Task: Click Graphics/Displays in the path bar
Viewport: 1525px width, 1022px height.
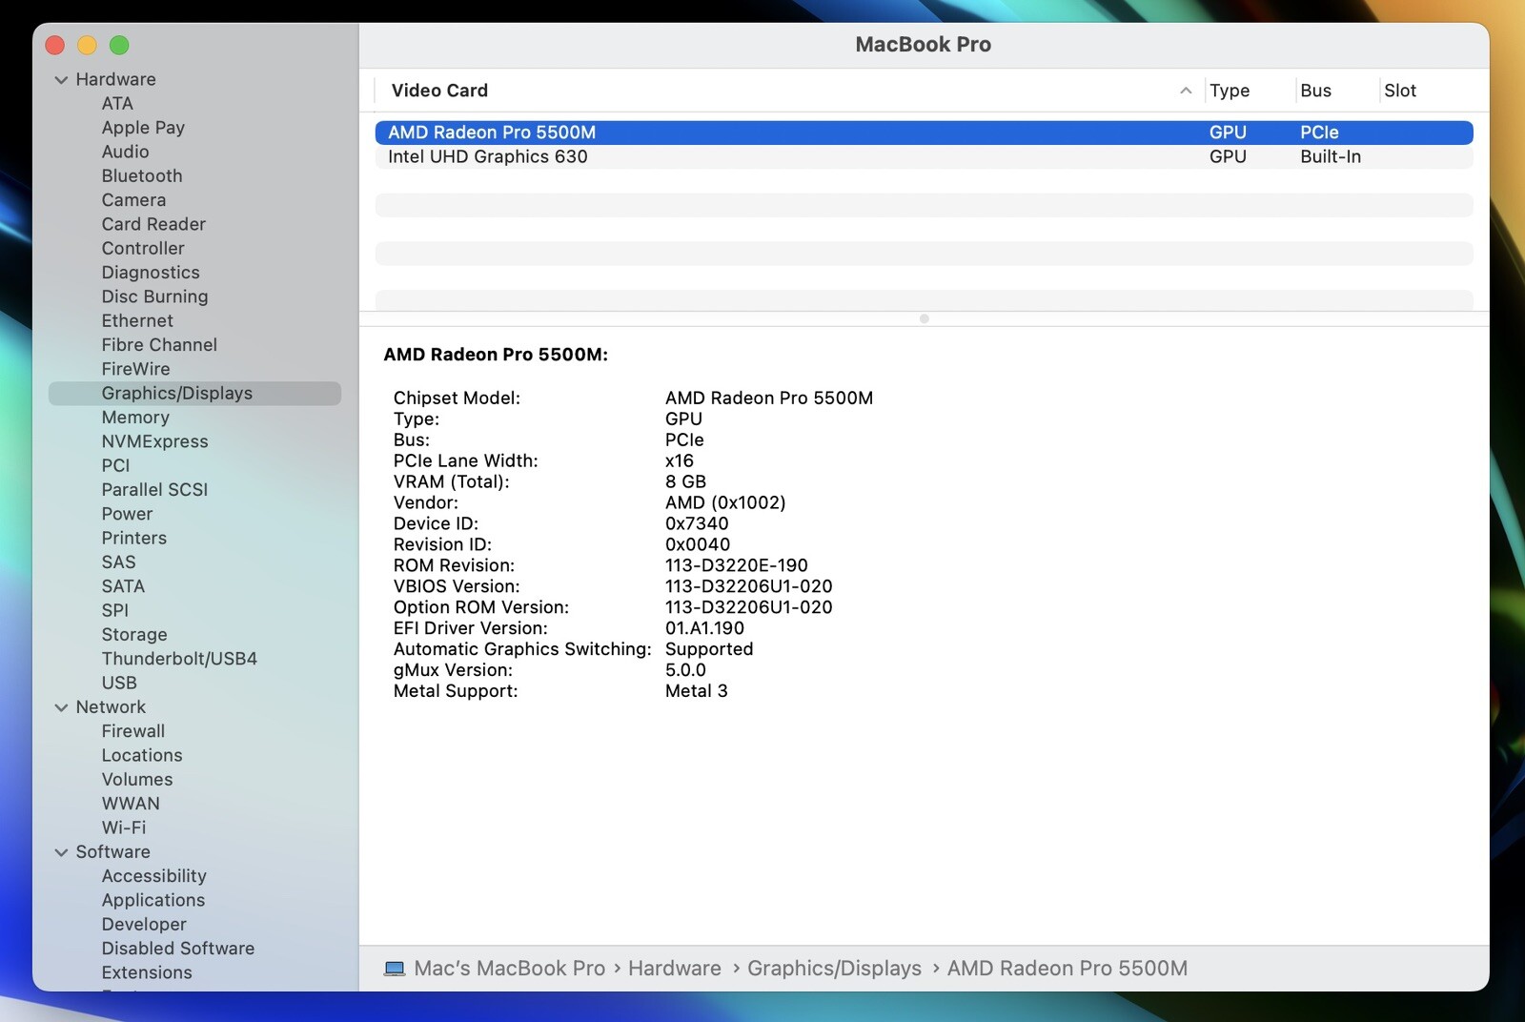Action: [x=834, y=969]
